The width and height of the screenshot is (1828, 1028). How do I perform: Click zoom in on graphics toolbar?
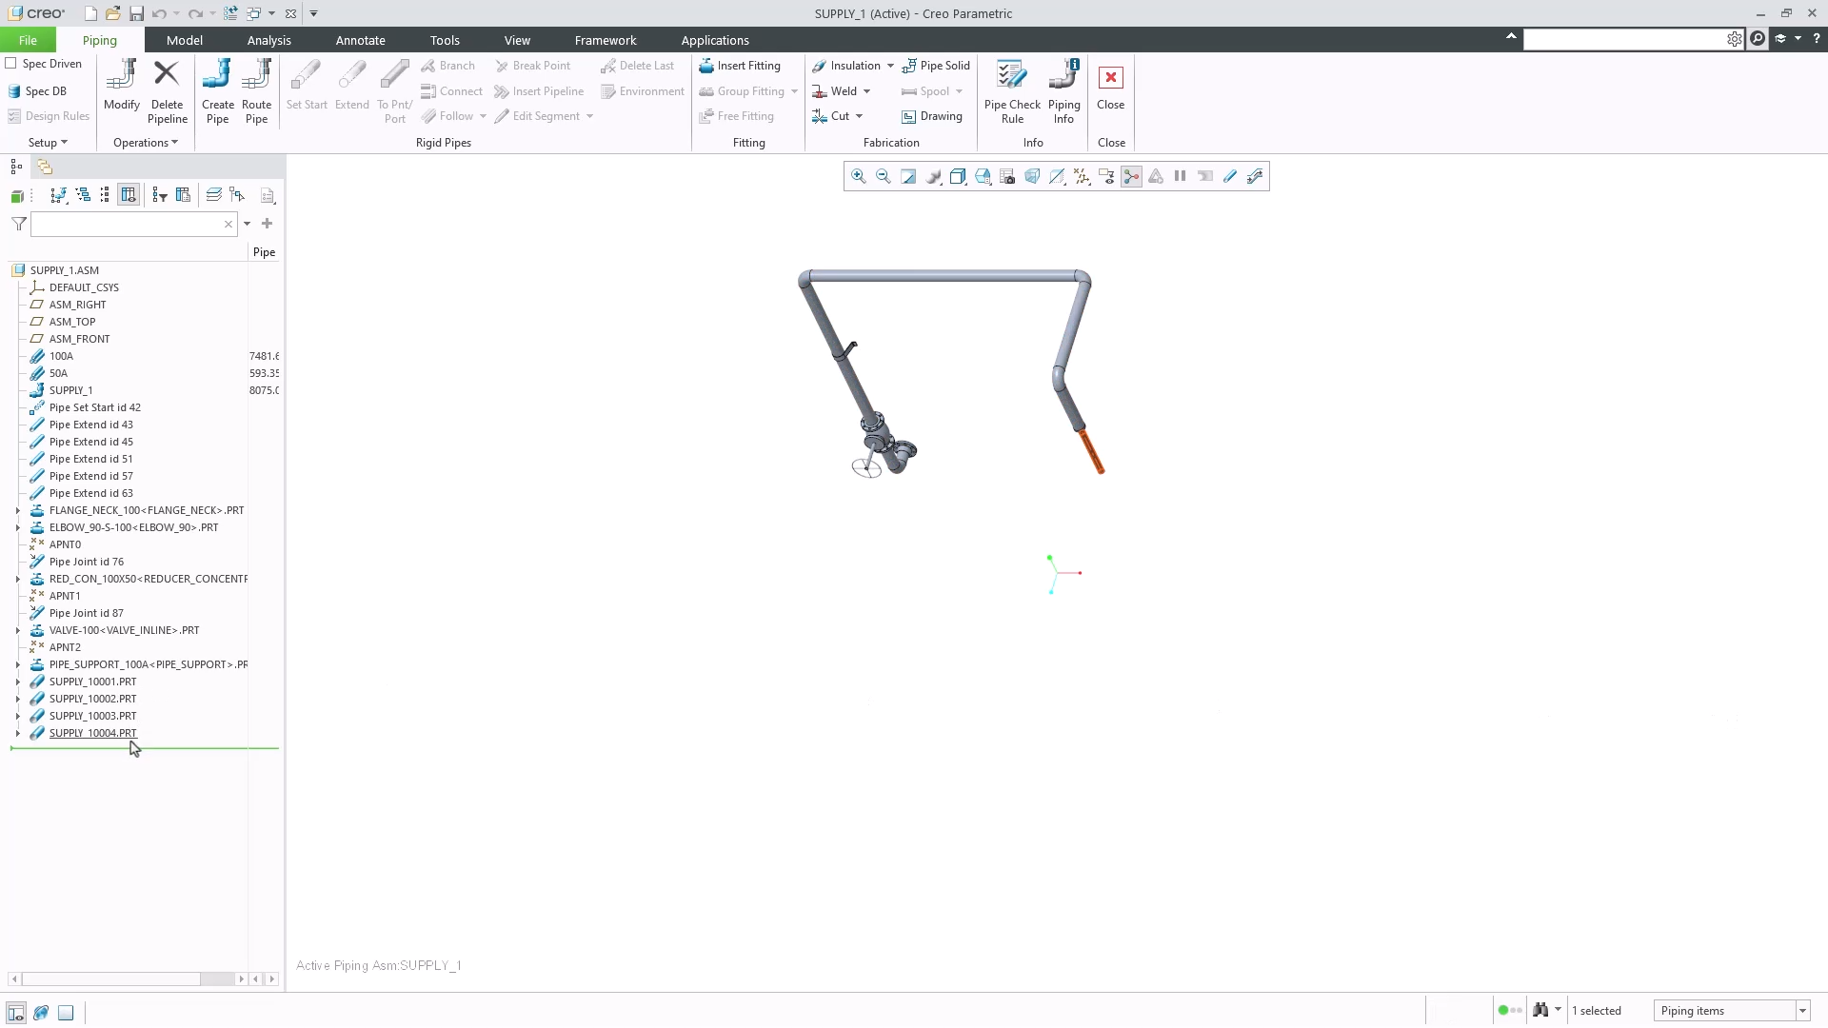[858, 176]
